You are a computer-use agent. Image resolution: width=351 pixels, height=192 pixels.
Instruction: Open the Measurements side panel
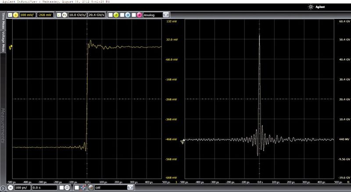(3, 125)
